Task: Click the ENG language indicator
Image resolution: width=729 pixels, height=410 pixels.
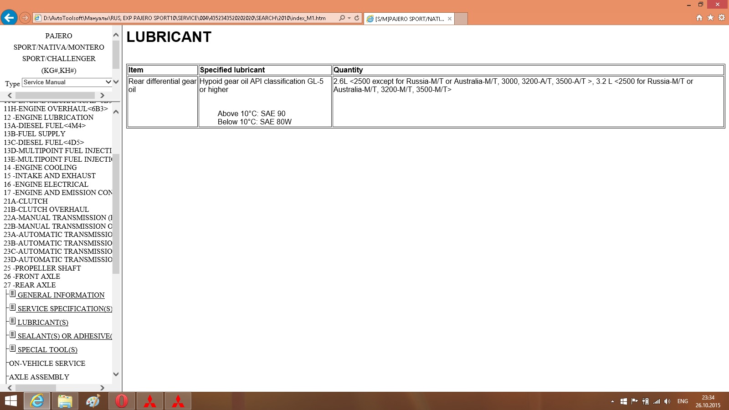Action: (683, 401)
